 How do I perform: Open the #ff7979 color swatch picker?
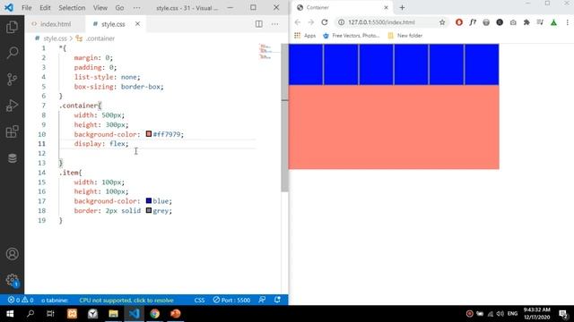click(x=149, y=134)
